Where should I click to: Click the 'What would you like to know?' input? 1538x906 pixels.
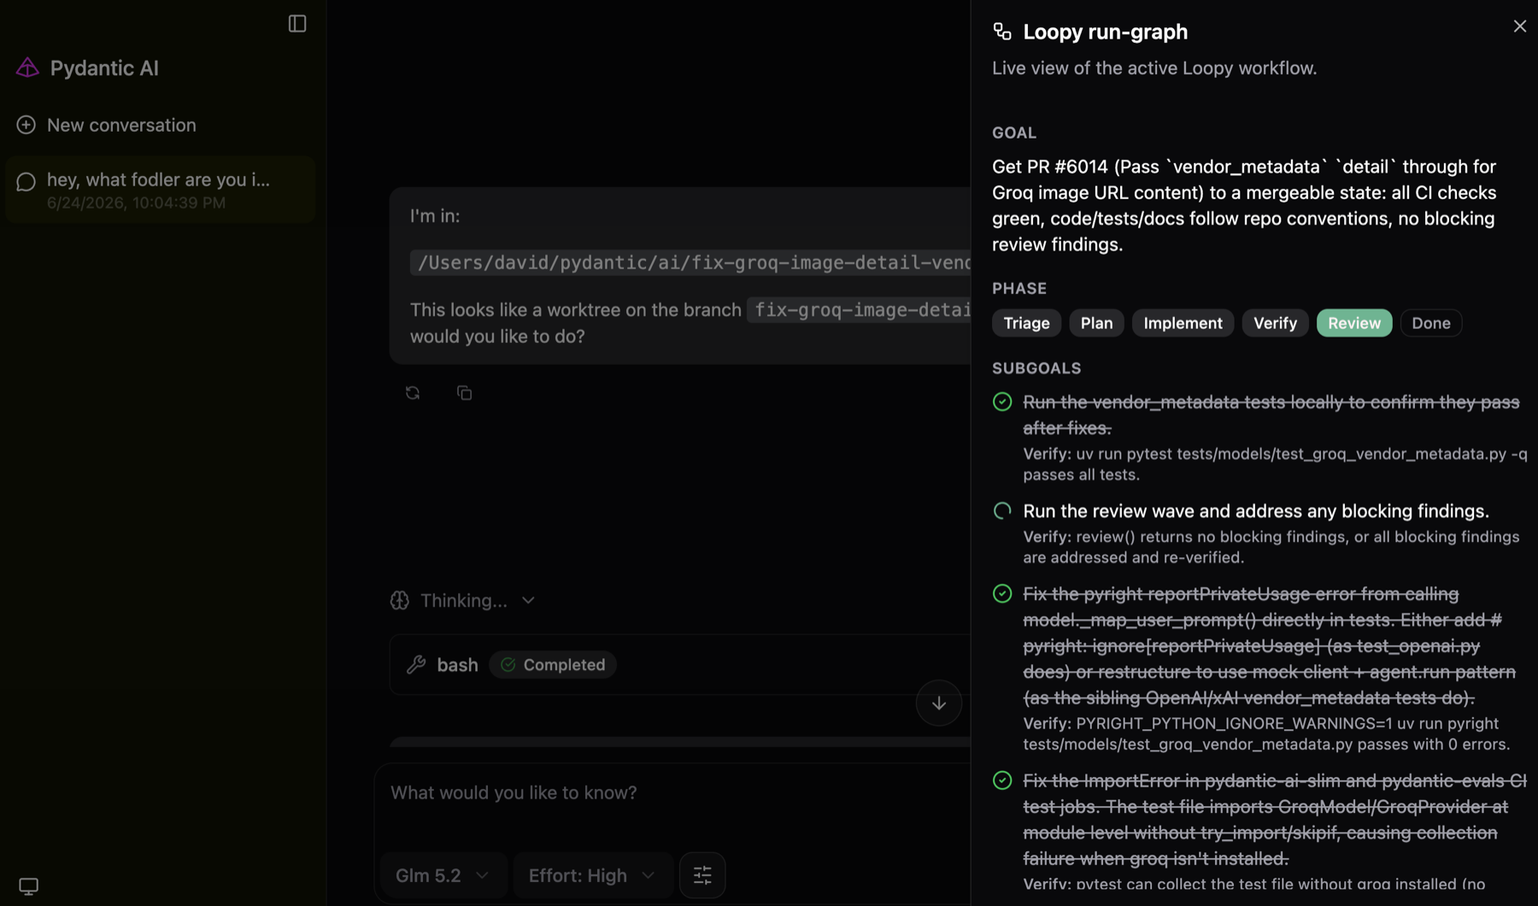point(672,793)
